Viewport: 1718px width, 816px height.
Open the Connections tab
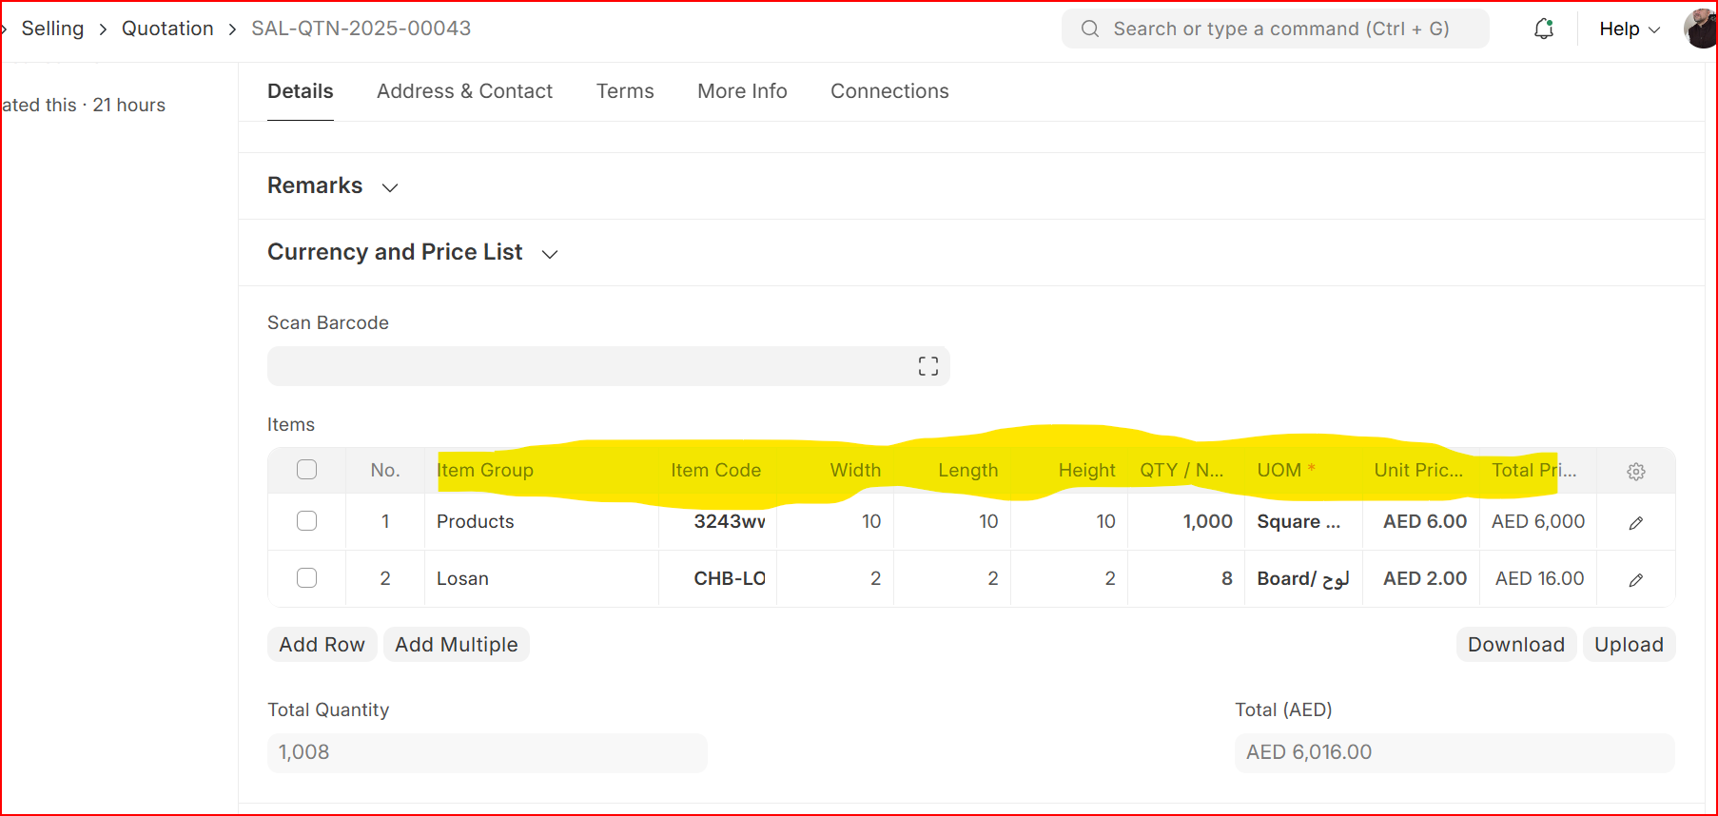click(888, 91)
